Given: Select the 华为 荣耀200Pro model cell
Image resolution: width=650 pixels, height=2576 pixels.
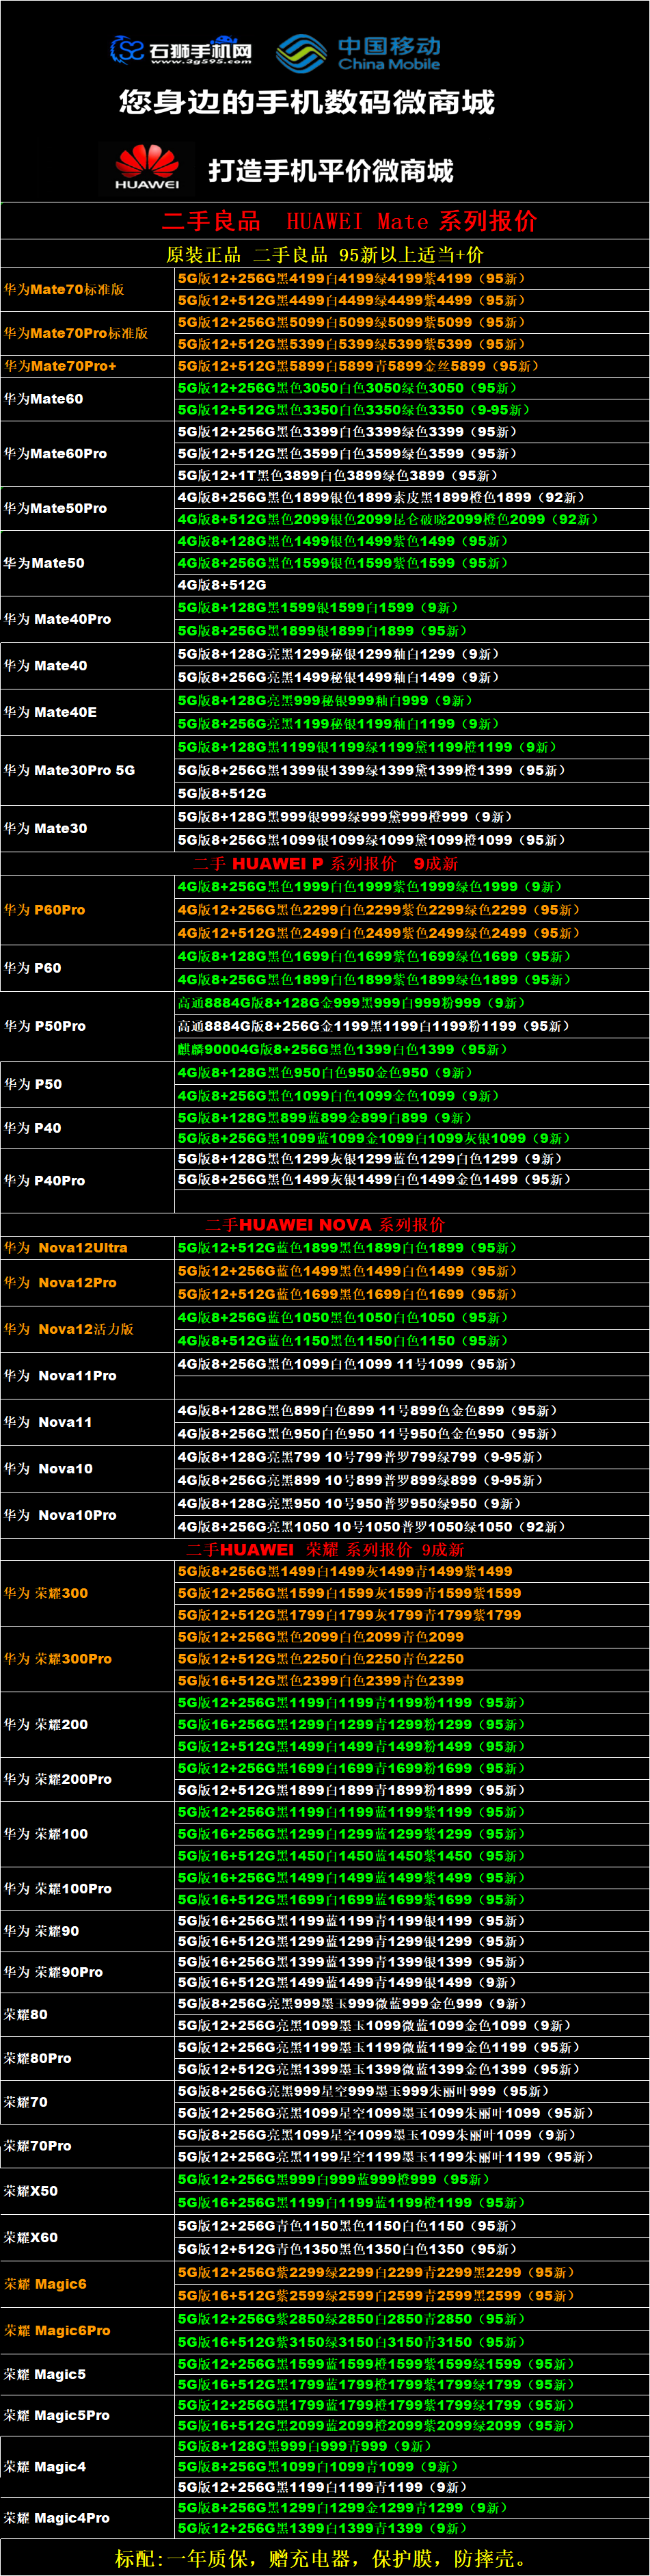Looking at the screenshot, I should tap(87, 1779).
